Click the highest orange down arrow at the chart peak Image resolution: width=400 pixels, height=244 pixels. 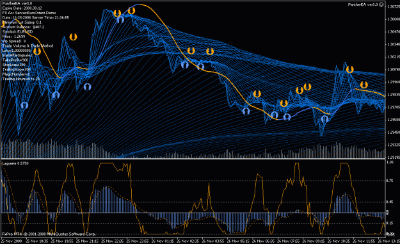131,11
